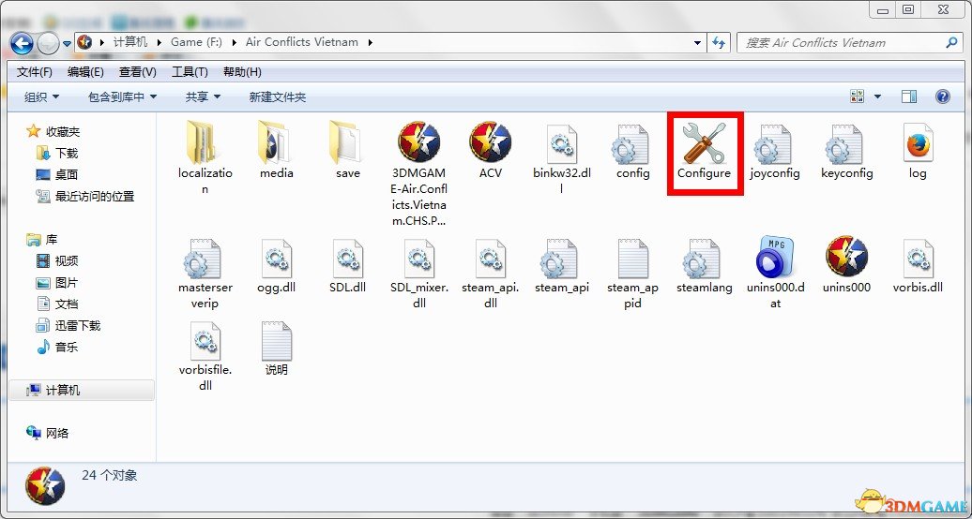Open the 迅雷下载 library
The width and height of the screenshot is (972, 519).
(78, 325)
